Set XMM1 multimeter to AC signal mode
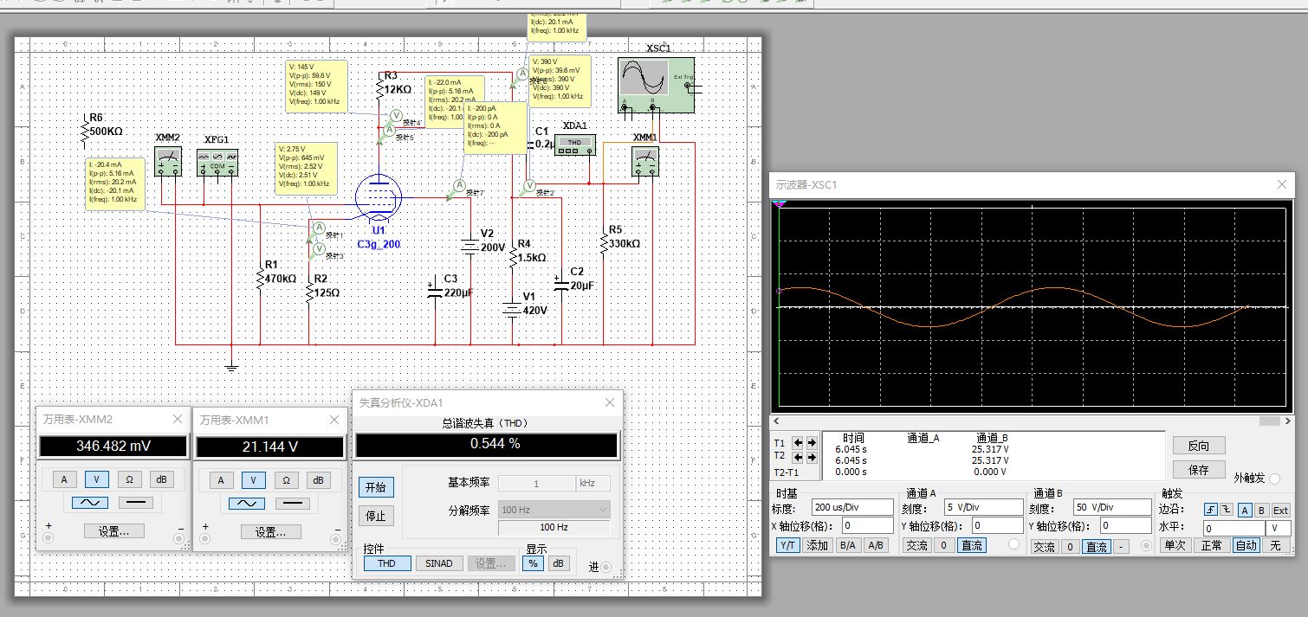The height and width of the screenshot is (617, 1308). [x=248, y=503]
